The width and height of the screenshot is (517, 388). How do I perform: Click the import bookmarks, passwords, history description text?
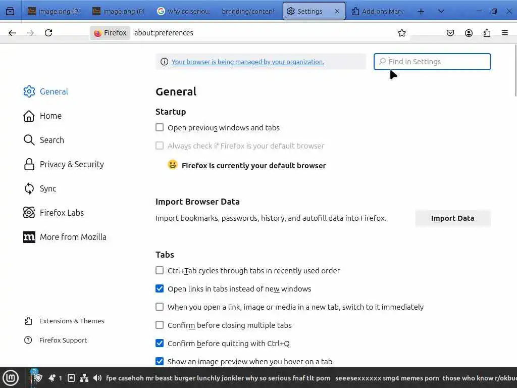(271, 218)
